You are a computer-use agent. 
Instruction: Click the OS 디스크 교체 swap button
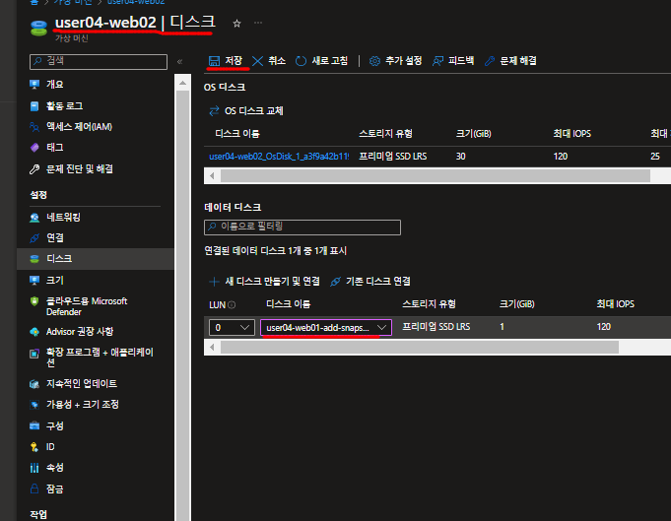click(246, 111)
